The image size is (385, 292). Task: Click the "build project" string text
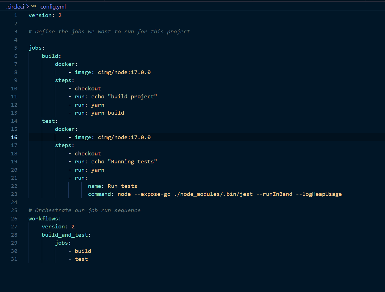click(x=132, y=97)
